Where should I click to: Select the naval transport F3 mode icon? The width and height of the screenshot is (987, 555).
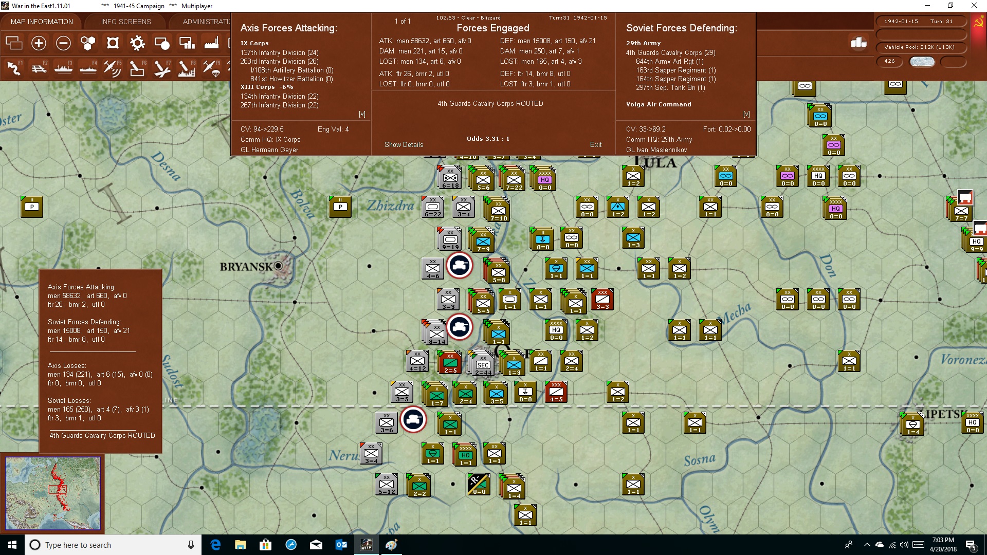63,68
